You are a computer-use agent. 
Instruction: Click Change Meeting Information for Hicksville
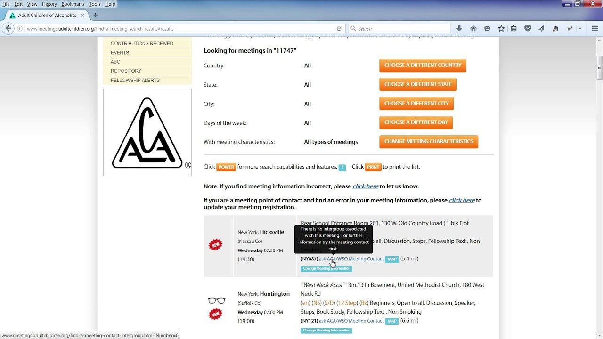[x=326, y=269]
